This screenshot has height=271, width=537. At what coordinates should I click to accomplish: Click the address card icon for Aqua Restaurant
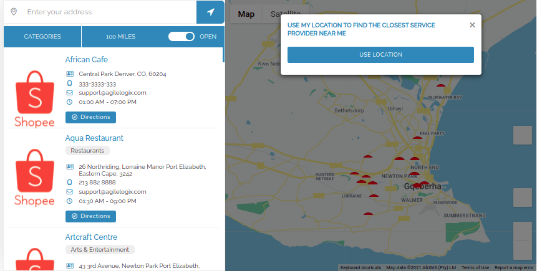(x=69, y=166)
